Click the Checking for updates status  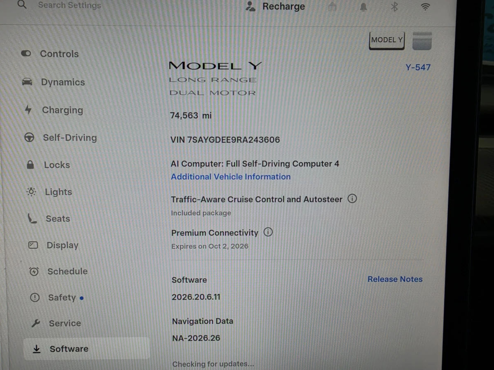(213, 364)
